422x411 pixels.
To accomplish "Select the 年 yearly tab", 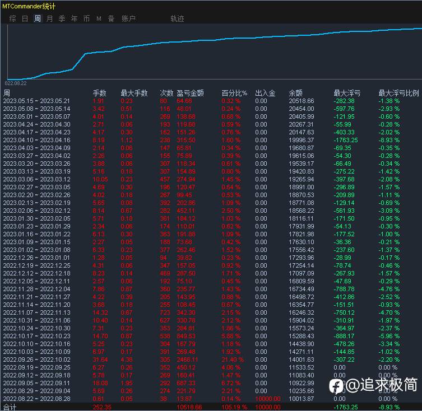I will click(75, 18).
